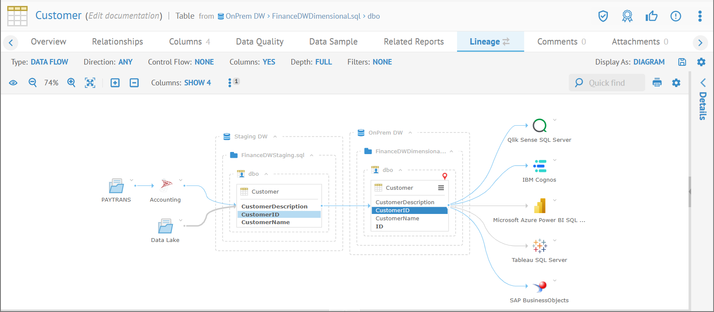Click the zoom out magnifier icon
The width and height of the screenshot is (714, 312).
(32, 82)
